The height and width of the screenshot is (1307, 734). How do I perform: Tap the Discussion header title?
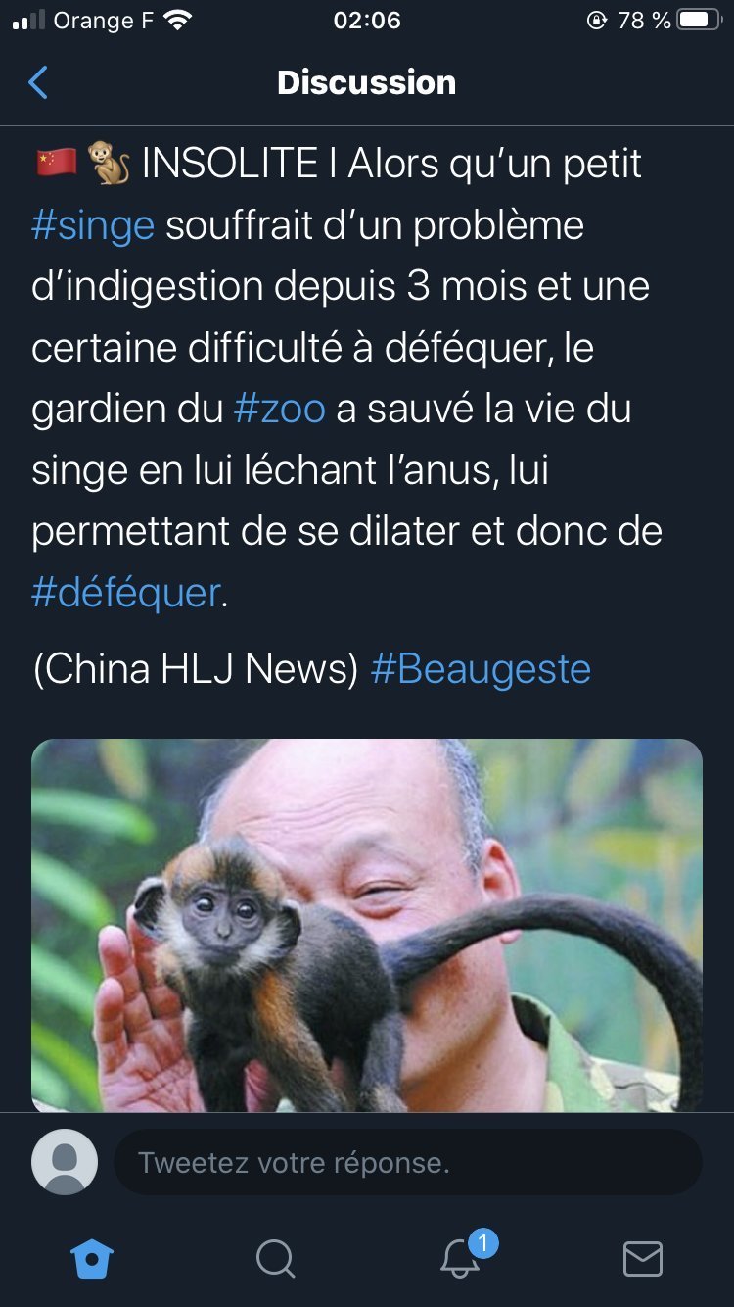point(367,82)
